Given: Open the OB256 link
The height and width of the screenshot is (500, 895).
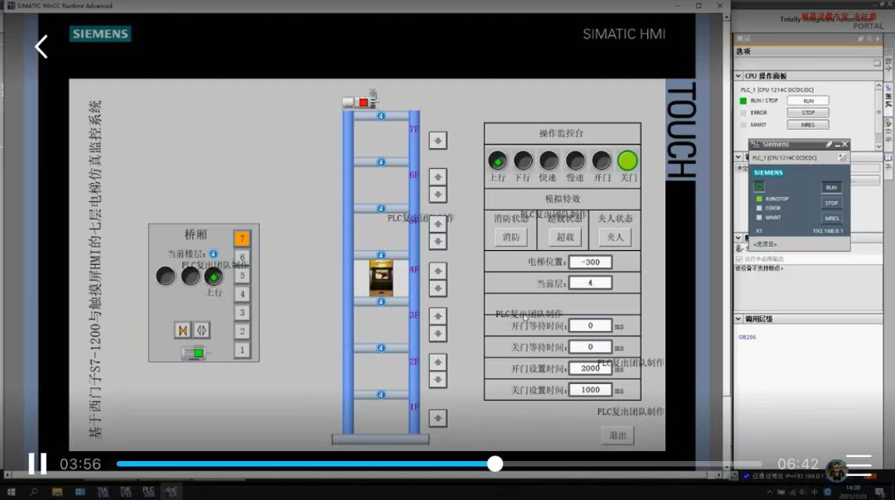Looking at the screenshot, I should coord(747,337).
